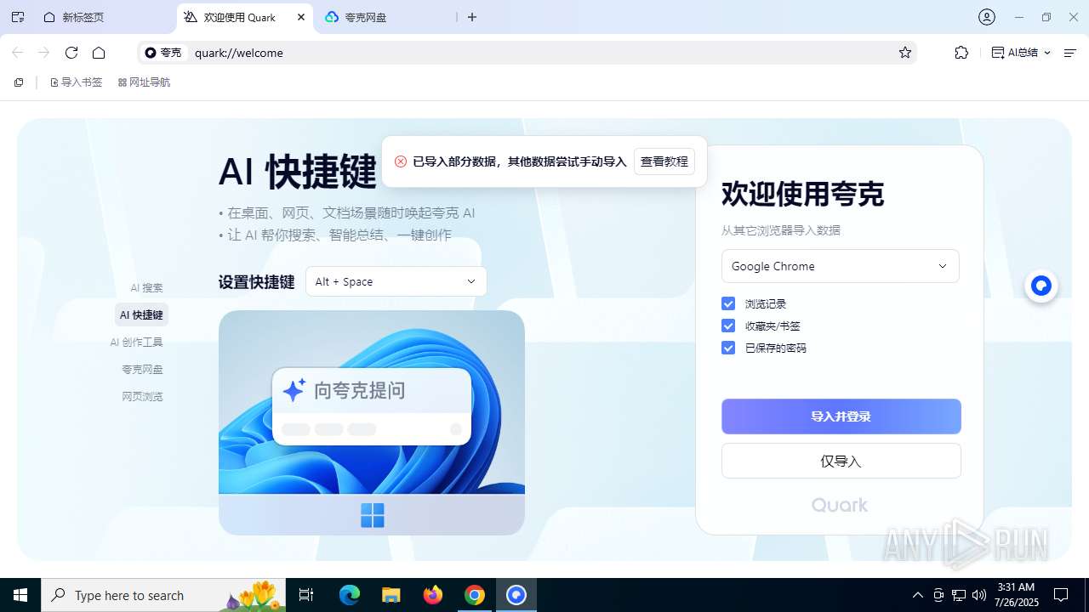This screenshot has height=612, width=1089.
Task: Click the 向夸克提问 preview image
Action: click(372, 422)
